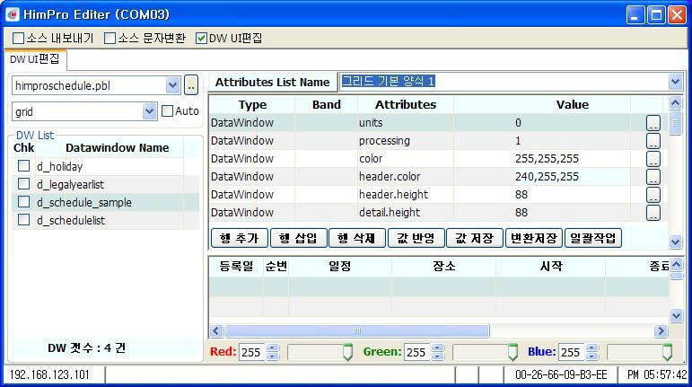Click the 일정 column header in preview
This screenshot has height=387, width=692.
340,266
